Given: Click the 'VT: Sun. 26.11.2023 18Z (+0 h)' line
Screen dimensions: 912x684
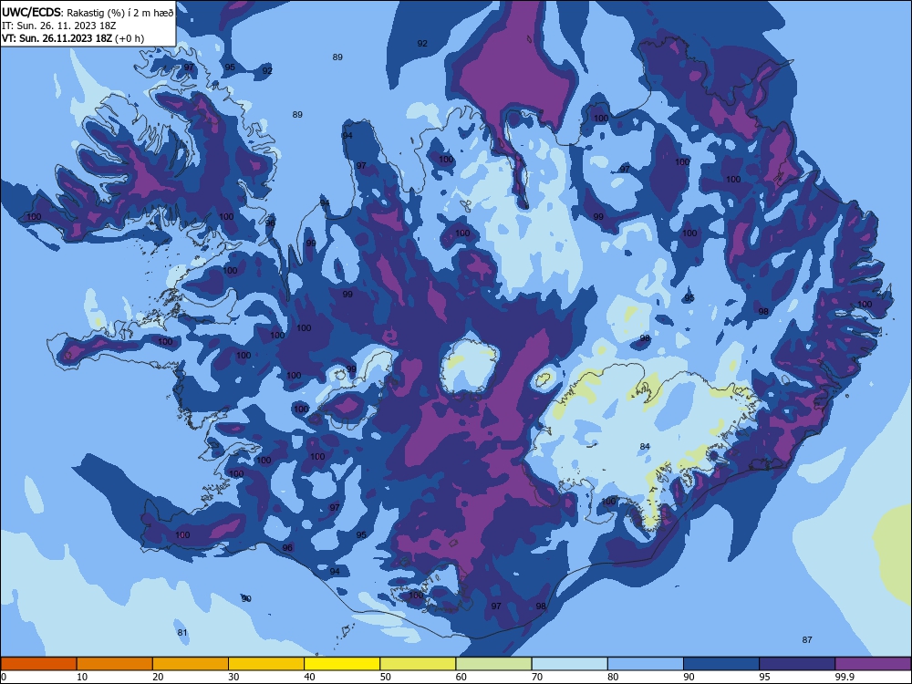Looking at the screenshot, I should 73,38.
